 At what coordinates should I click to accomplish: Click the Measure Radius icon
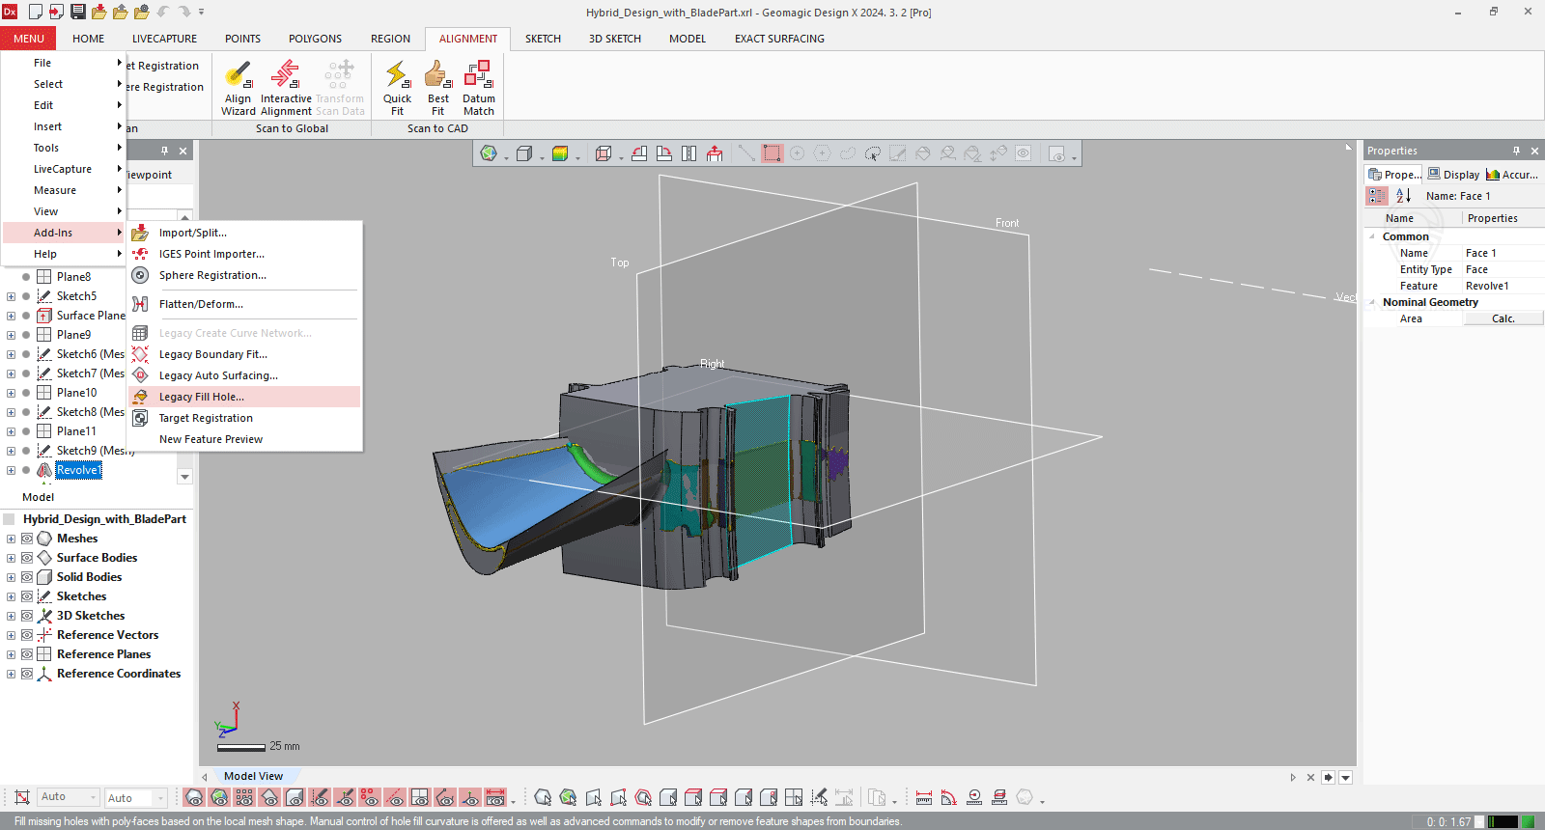click(974, 798)
